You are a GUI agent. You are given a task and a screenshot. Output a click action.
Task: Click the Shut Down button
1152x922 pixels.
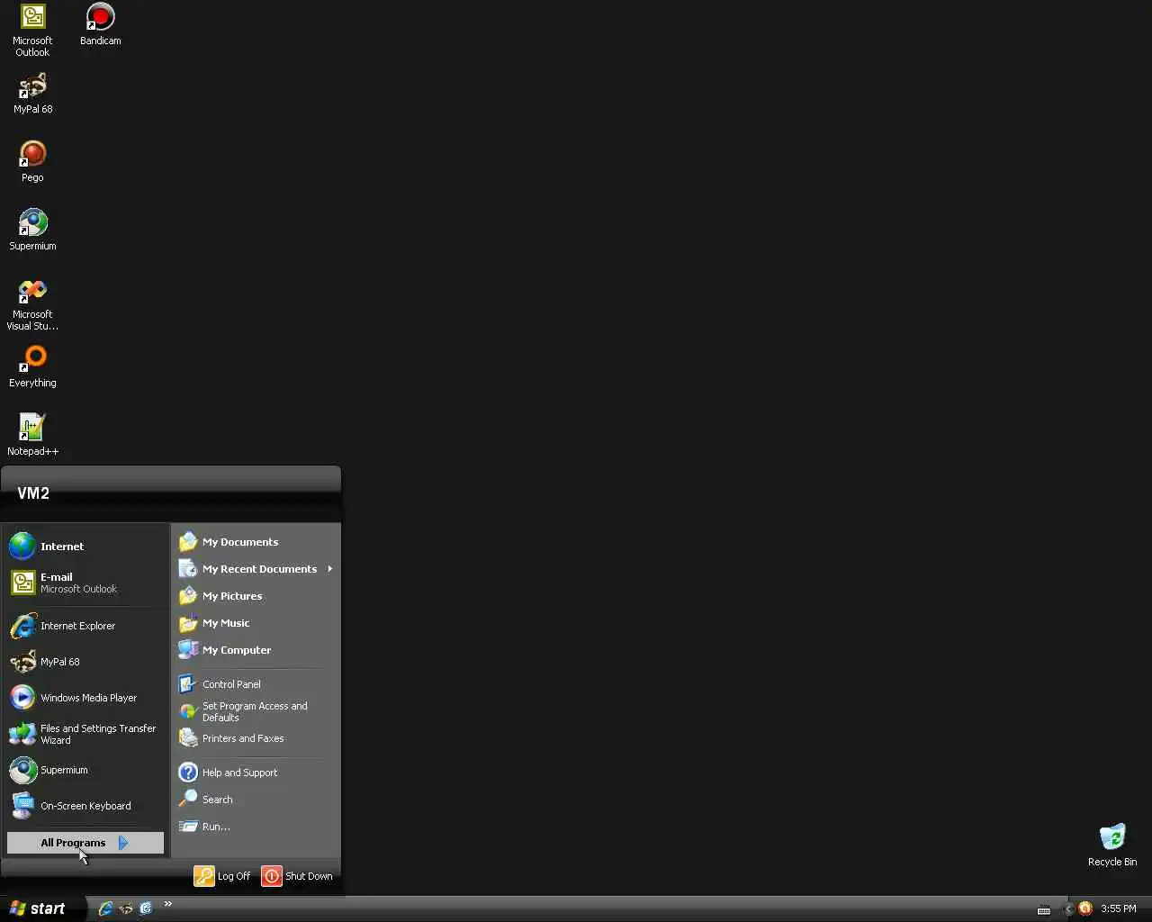pos(297,876)
